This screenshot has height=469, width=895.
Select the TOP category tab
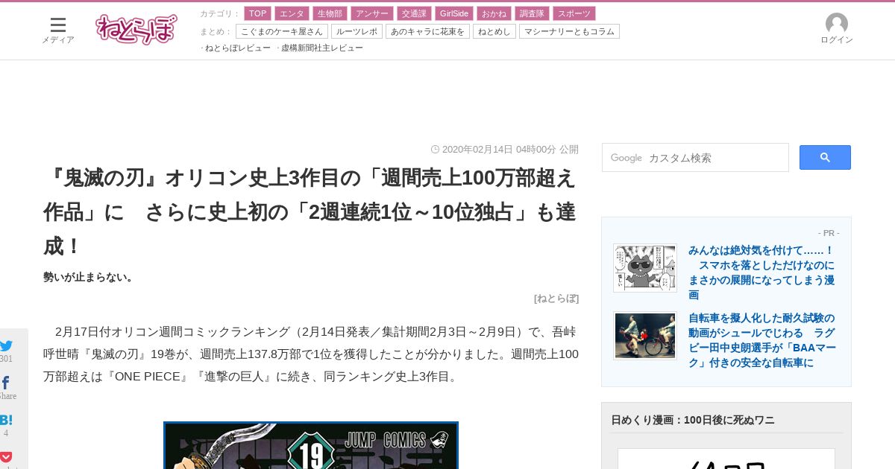point(257,13)
